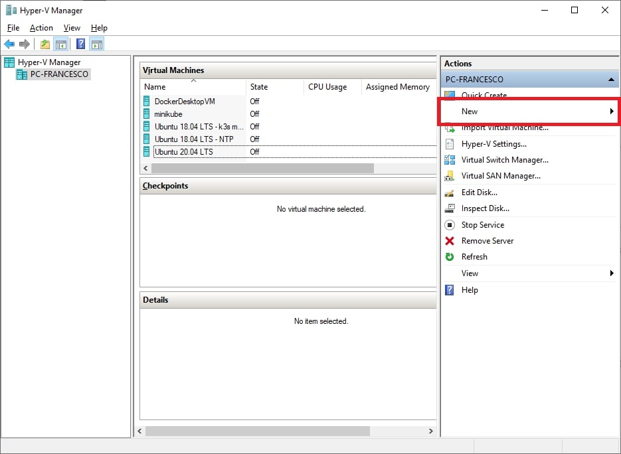
Task: Click the bottom center pane horizontal scrollbar thumb
Action: tap(258, 431)
